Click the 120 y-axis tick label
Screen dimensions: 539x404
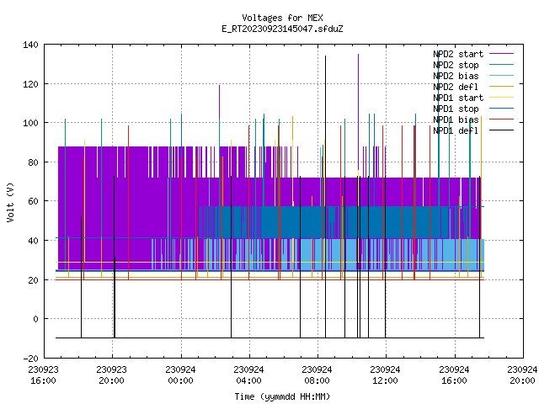tap(30, 84)
